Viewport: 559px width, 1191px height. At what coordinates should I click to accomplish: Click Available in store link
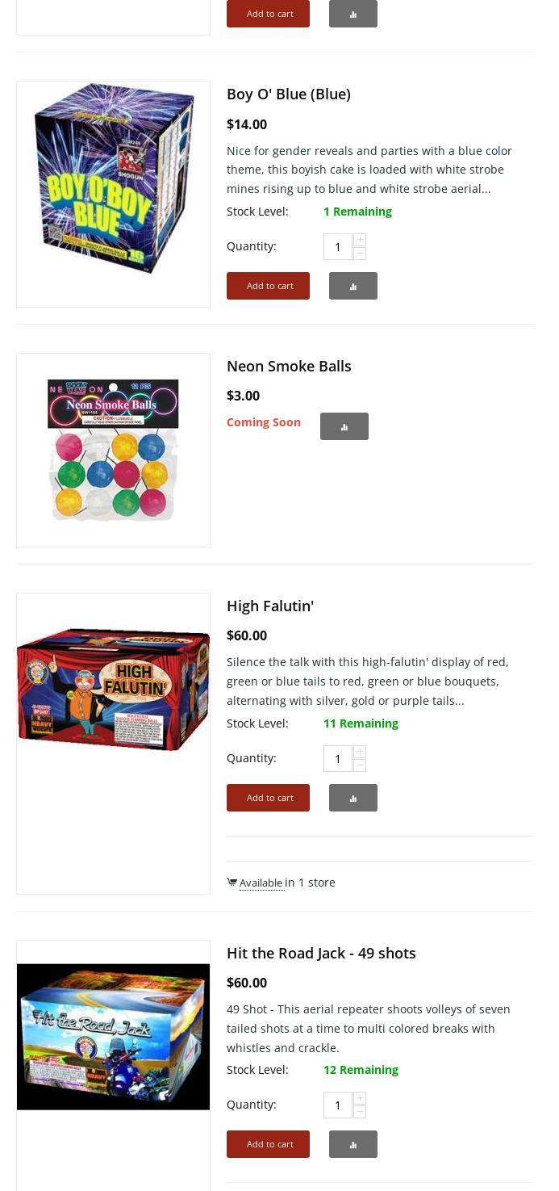click(261, 883)
